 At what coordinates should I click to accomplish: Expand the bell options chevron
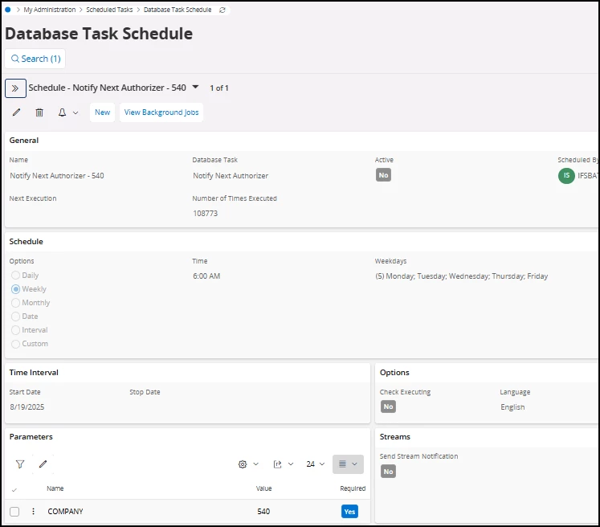click(76, 112)
